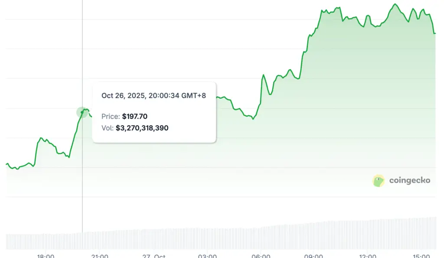The height and width of the screenshot is (258, 444).
Task: Select the highlighted data point on the price line
Action: pyautogui.click(x=82, y=112)
